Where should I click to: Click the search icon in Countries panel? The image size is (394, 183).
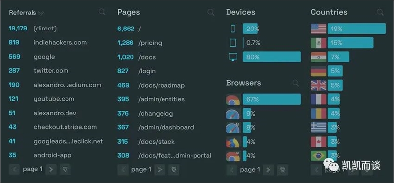pos(380,12)
